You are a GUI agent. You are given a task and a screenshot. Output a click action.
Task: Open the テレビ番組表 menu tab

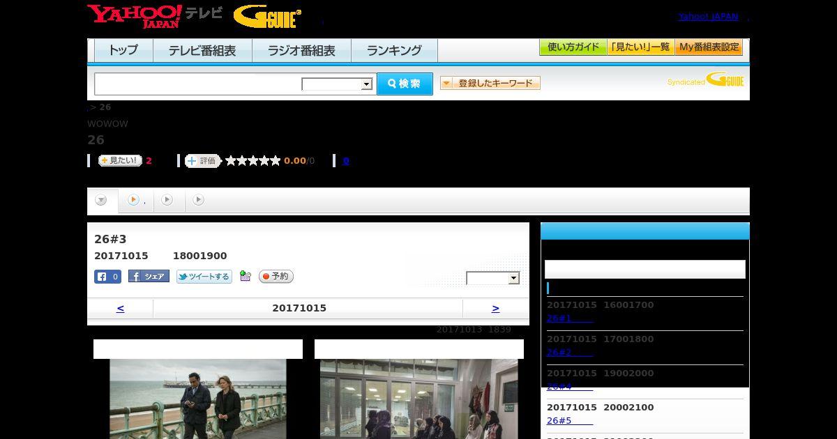tap(202, 50)
